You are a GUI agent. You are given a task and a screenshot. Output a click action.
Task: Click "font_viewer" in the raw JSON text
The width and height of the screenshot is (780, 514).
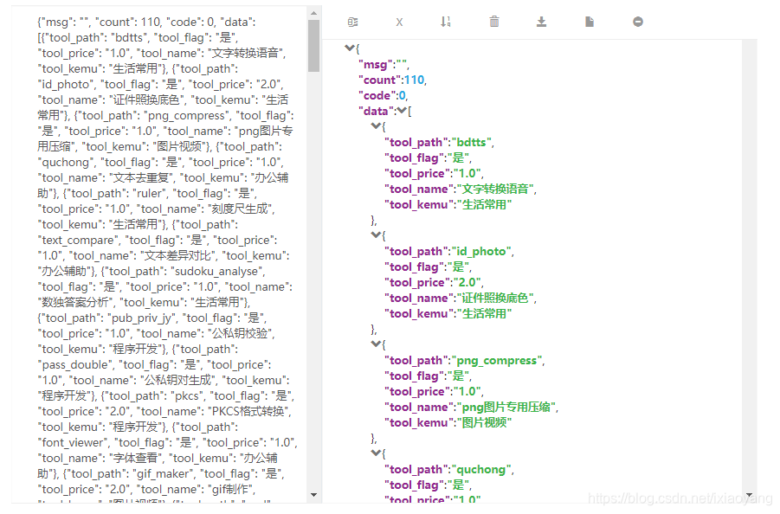[72, 443]
